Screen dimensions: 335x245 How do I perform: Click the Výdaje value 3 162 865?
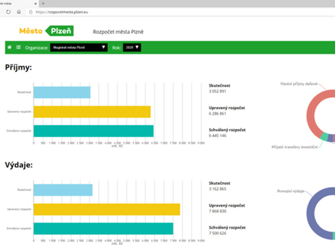point(218,189)
